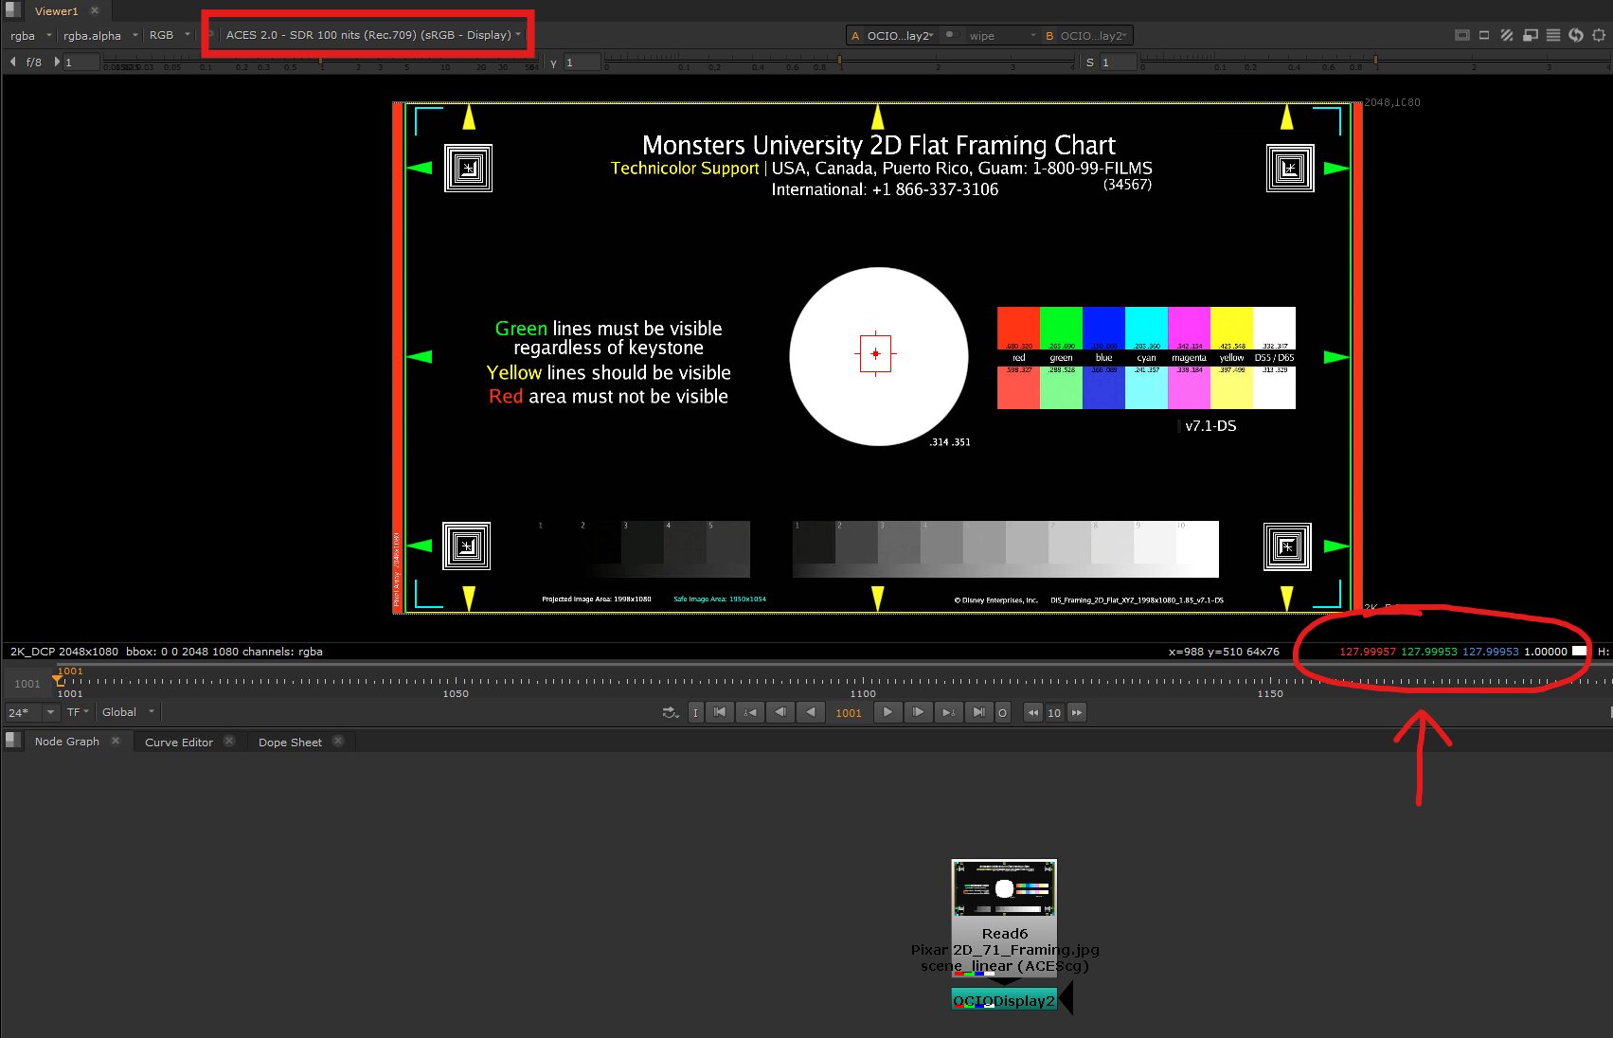1613x1038 pixels.
Task: Open the TF timeline format dropdown
Action: click(x=78, y=712)
